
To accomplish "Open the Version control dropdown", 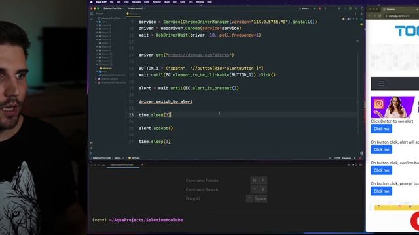I will click(x=136, y=8).
